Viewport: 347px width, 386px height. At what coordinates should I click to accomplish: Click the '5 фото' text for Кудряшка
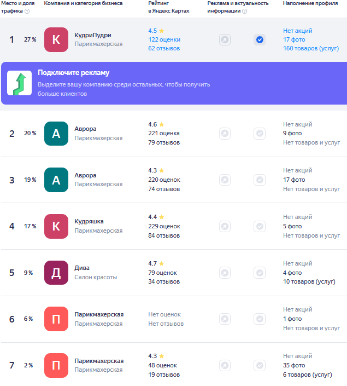click(292, 226)
